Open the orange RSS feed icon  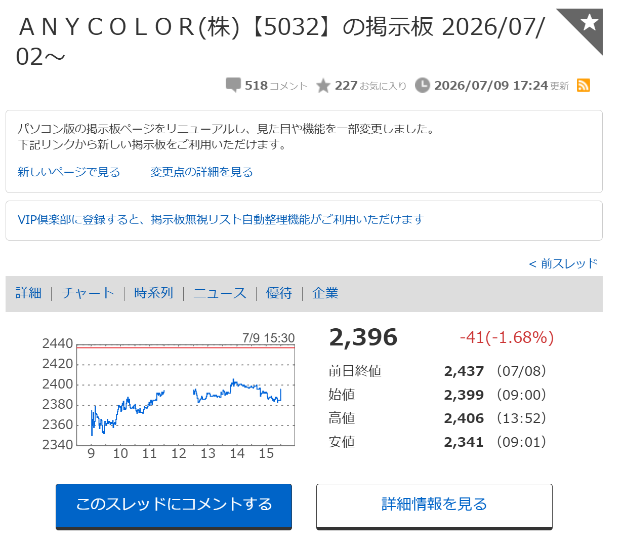pos(584,85)
